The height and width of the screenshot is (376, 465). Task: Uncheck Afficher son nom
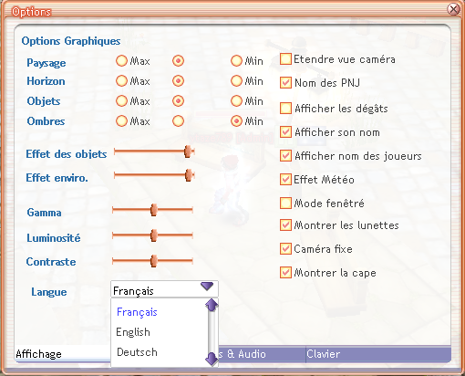[285, 132]
